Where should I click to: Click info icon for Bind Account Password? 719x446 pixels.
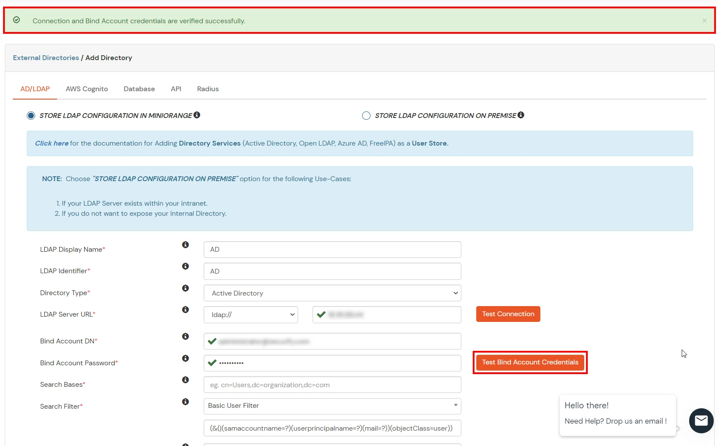[x=186, y=358]
